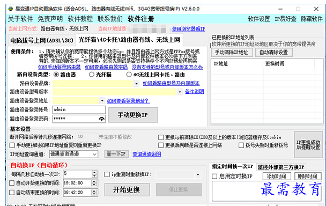Toggle password visibility eye icon

(x=101, y=119)
